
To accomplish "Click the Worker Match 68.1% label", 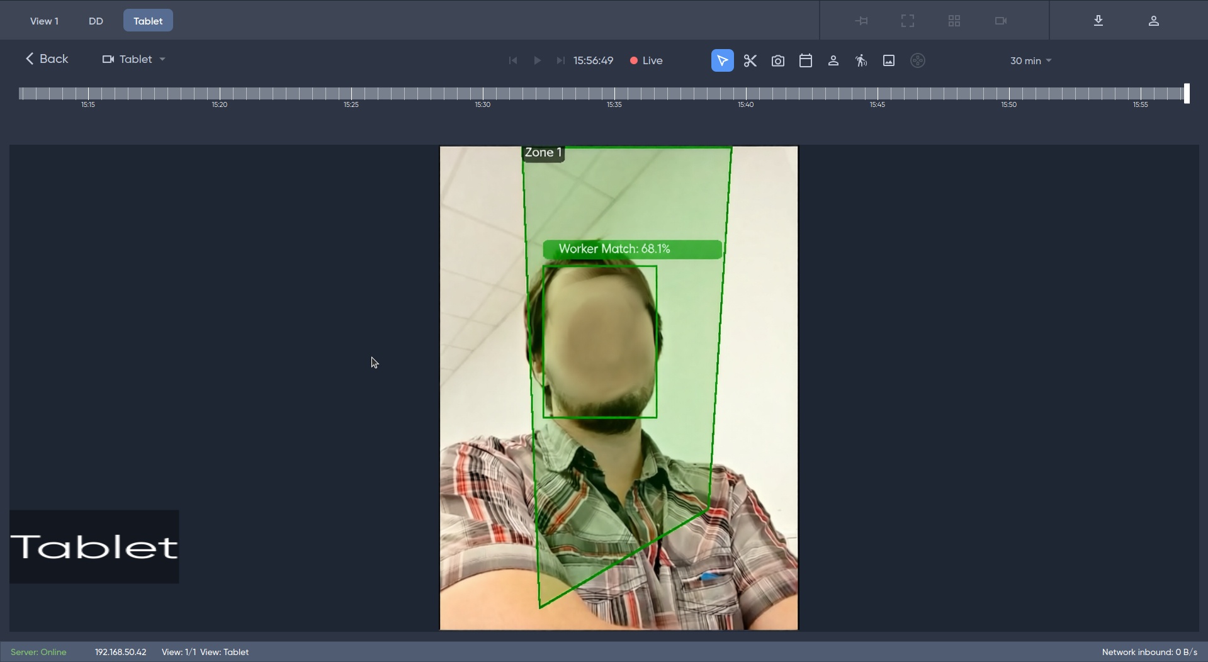I will click(x=632, y=249).
